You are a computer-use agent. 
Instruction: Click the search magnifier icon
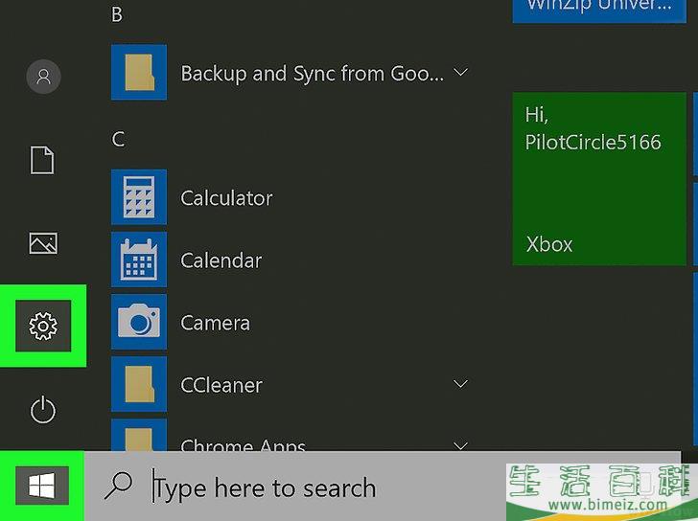(118, 486)
